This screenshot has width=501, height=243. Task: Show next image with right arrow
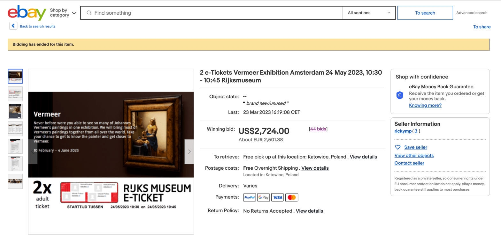click(x=189, y=152)
